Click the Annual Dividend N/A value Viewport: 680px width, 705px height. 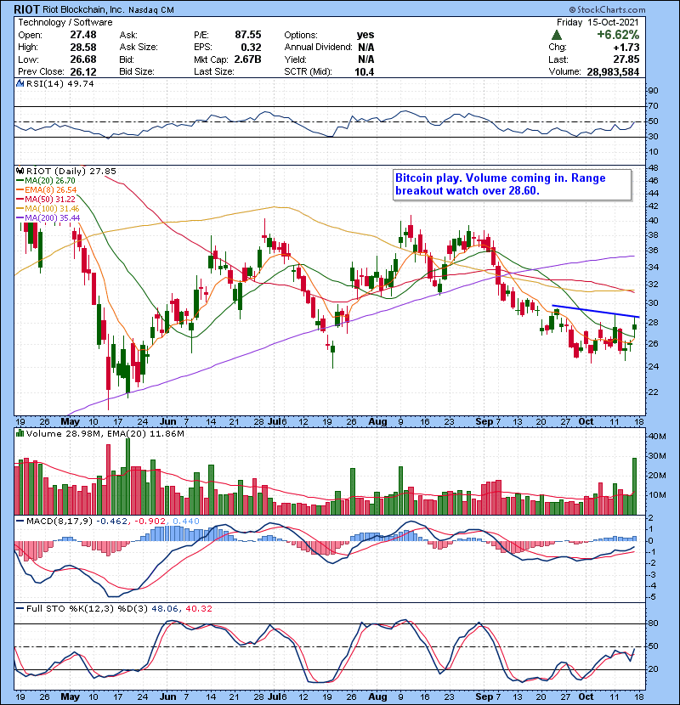tap(365, 47)
